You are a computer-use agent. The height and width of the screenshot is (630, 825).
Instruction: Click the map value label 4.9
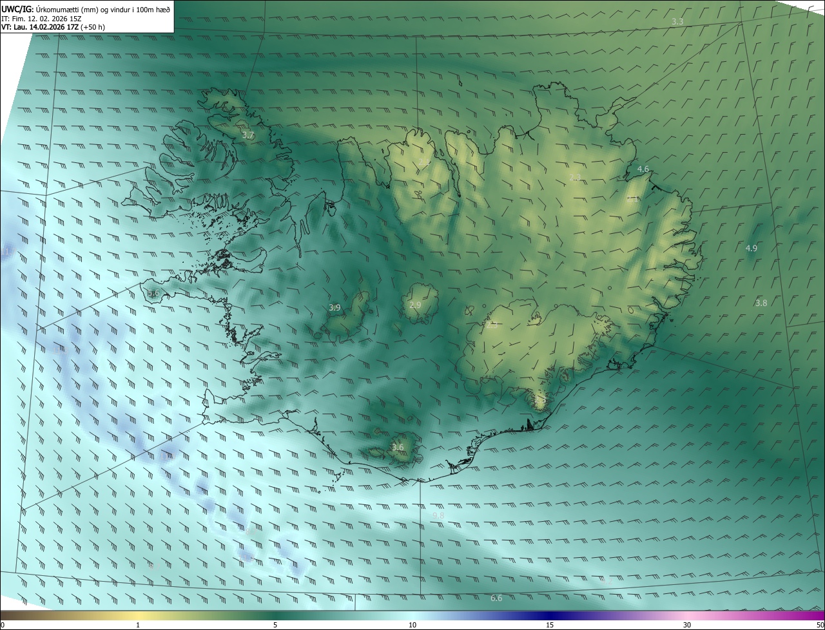[752, 248]
